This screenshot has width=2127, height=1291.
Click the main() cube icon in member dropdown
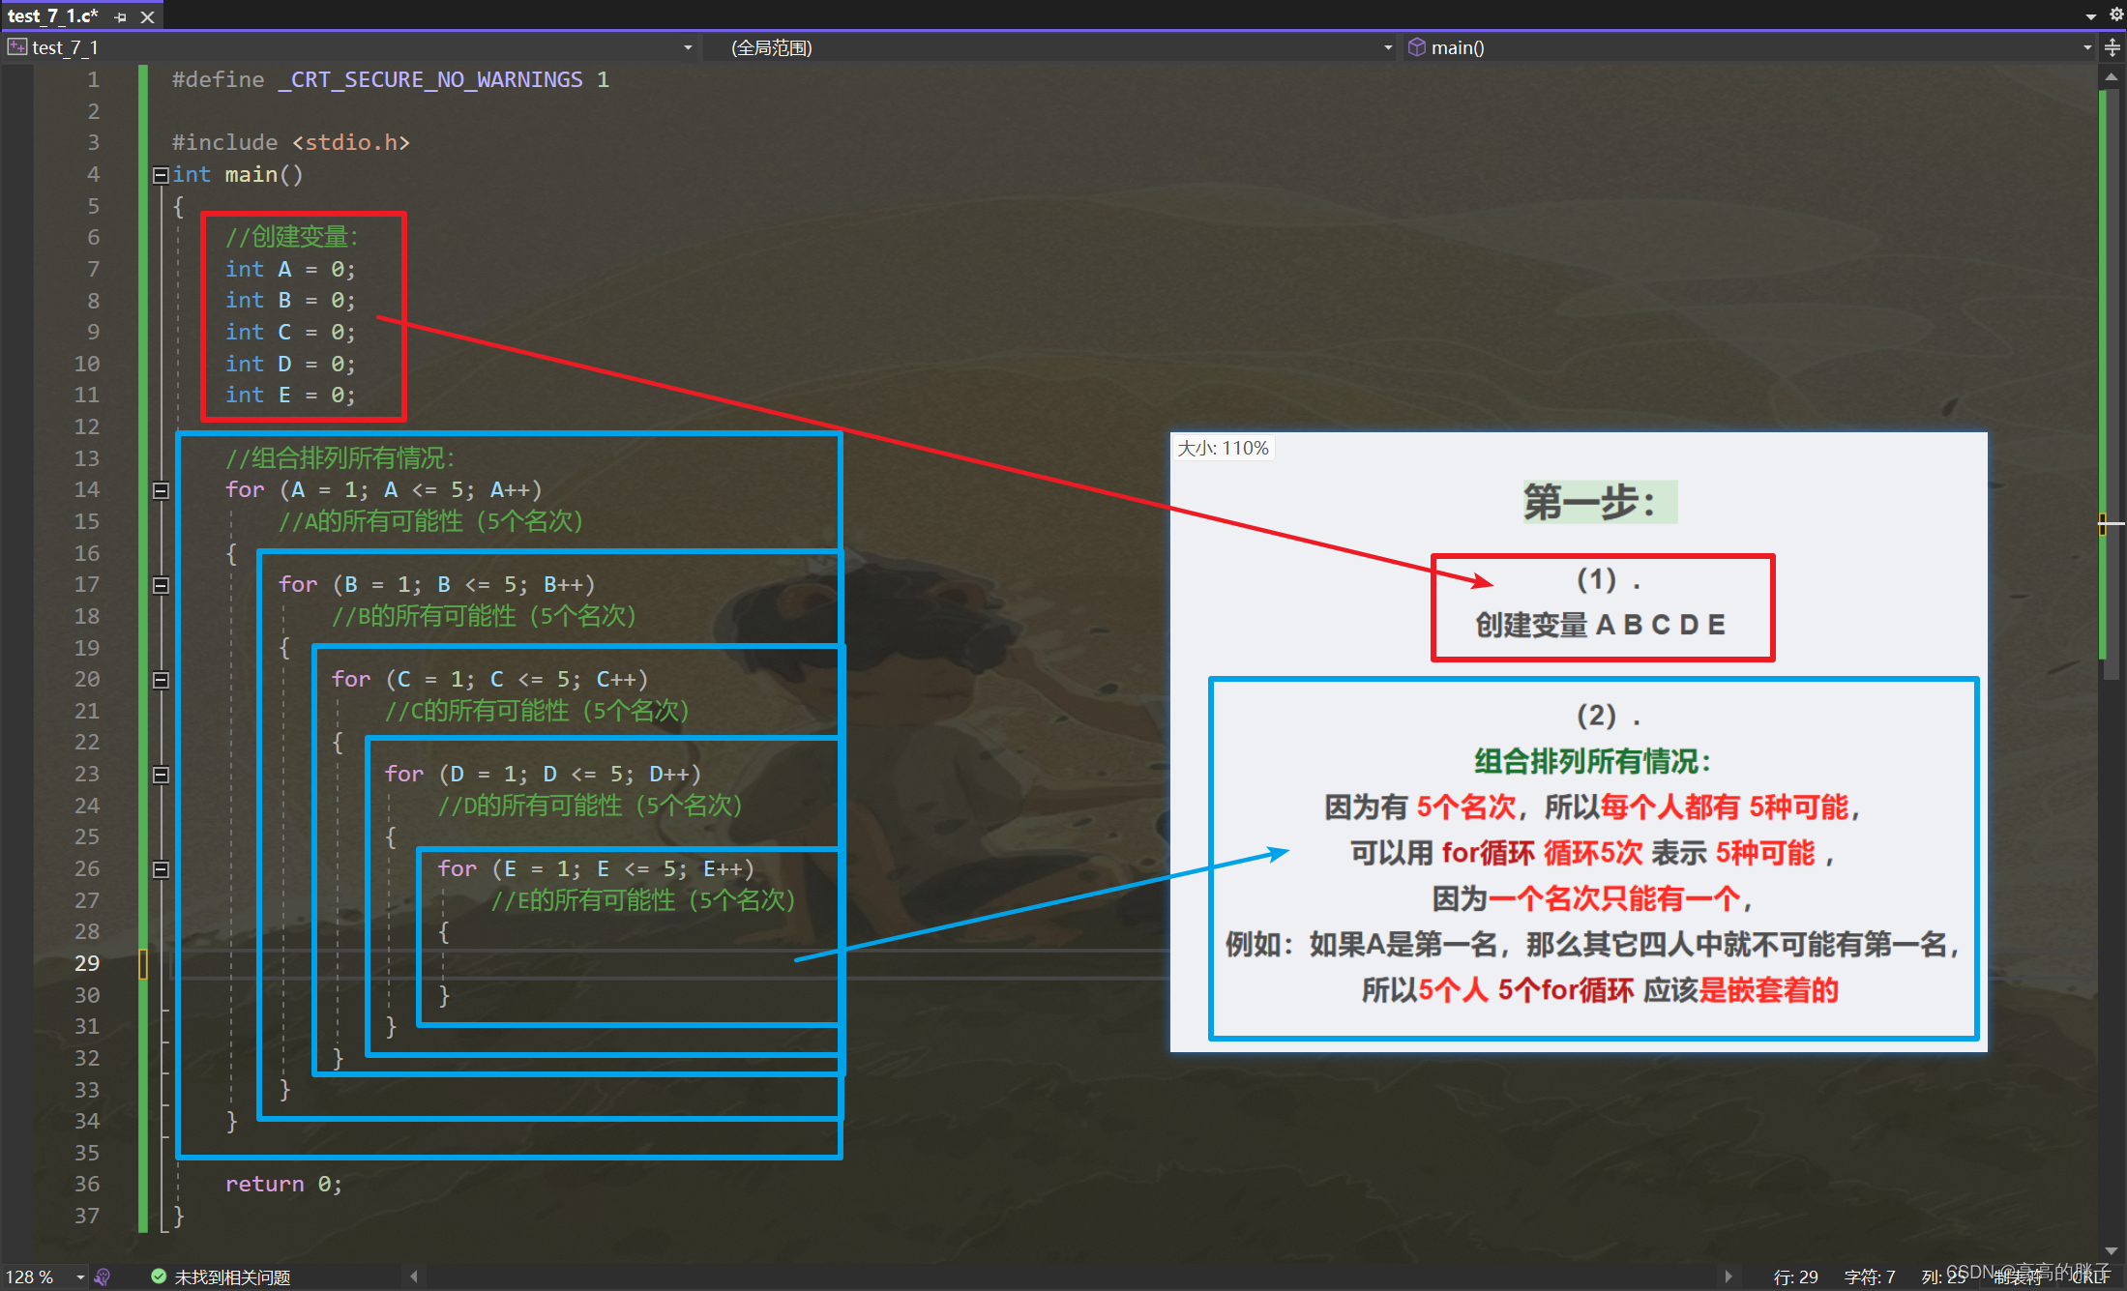[x=1417, y=46]
